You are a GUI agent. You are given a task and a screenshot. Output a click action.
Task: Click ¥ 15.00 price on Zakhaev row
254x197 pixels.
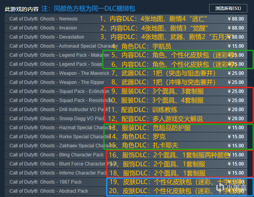[x=236, y=146]
